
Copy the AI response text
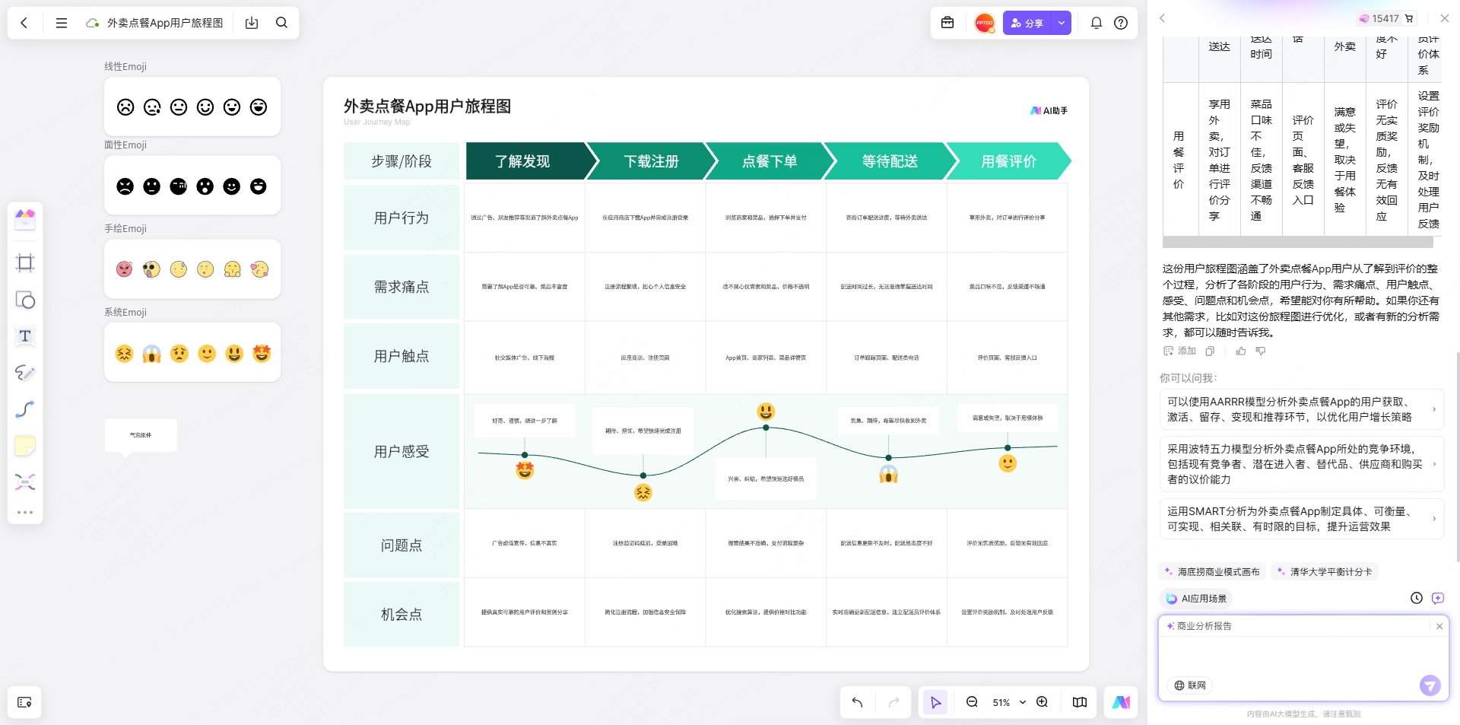click(1210, 351)
